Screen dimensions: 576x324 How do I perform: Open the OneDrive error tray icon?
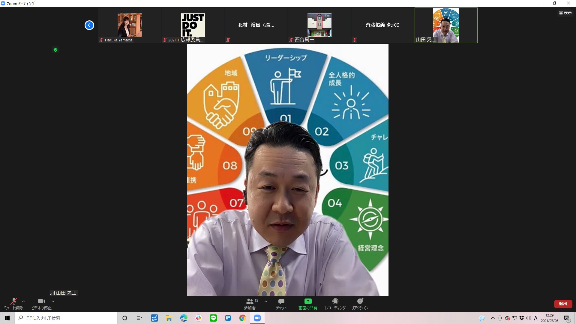point(507,318)
